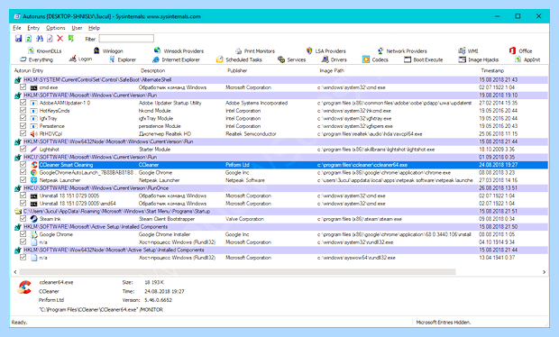Open the Entry menu
This screenshot has width=559, height=337.
click(x=33, y=28)
